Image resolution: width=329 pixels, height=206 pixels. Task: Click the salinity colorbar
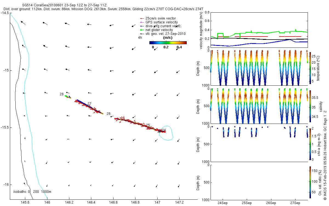pos(310,106)
